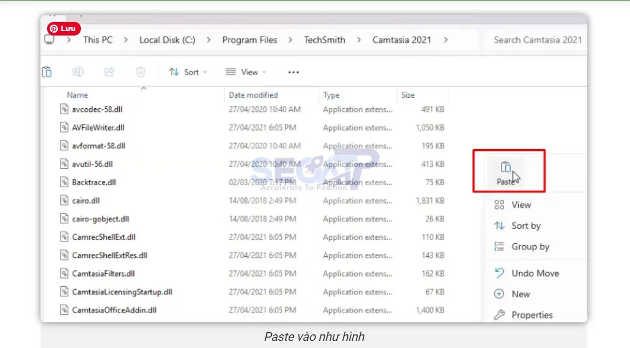Open the TechSmith folder from the breadcrumb

(324, 39)
